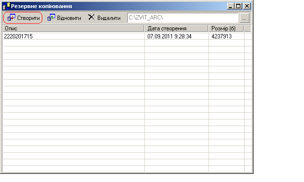Click the empty header cell after Розмір
The width and height of the screenshot is (304, 182).
(247, 28)
